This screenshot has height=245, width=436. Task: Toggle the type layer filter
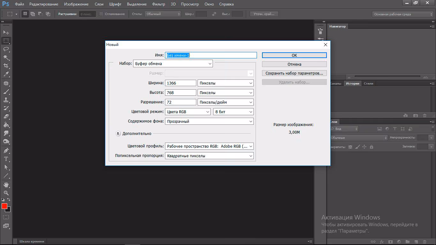pos(395,129)
